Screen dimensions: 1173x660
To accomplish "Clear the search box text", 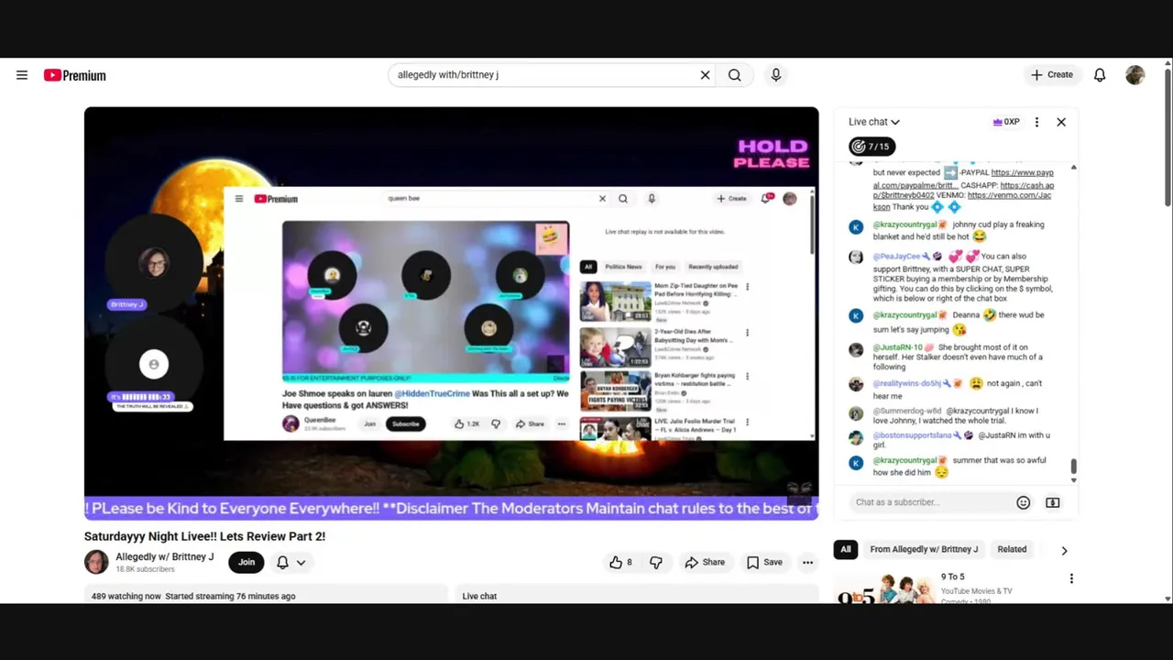I will tap(705, 75).
